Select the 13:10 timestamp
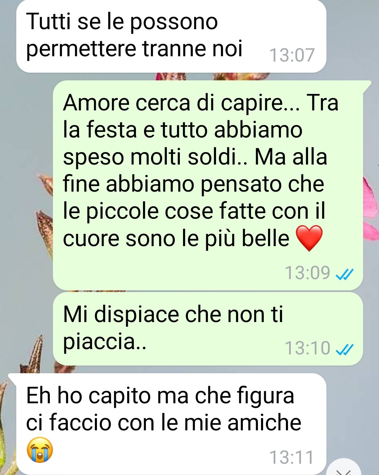379x475 pixels. click(x=307, y=348)
